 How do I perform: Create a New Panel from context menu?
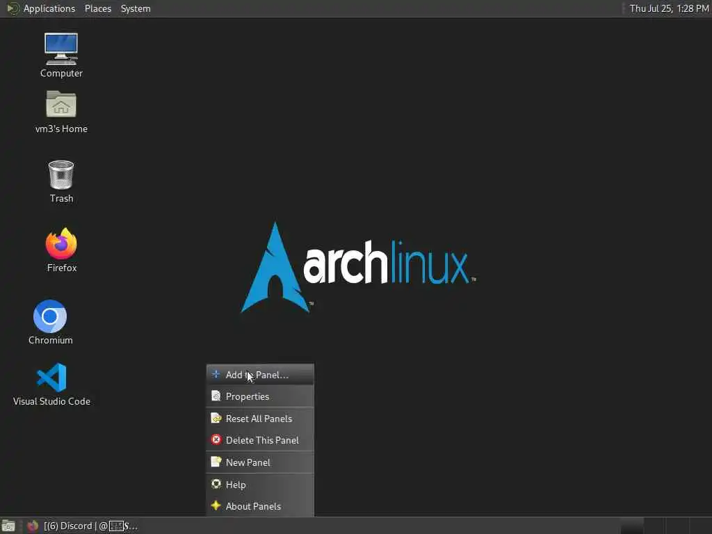(x=260, y=462)
